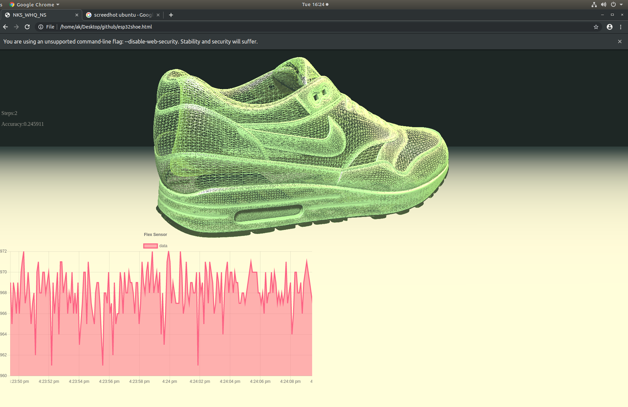Viewport: 628px width, 407px height.
Task: Open the Chrome profile avatar
Action: click(610, 27)
